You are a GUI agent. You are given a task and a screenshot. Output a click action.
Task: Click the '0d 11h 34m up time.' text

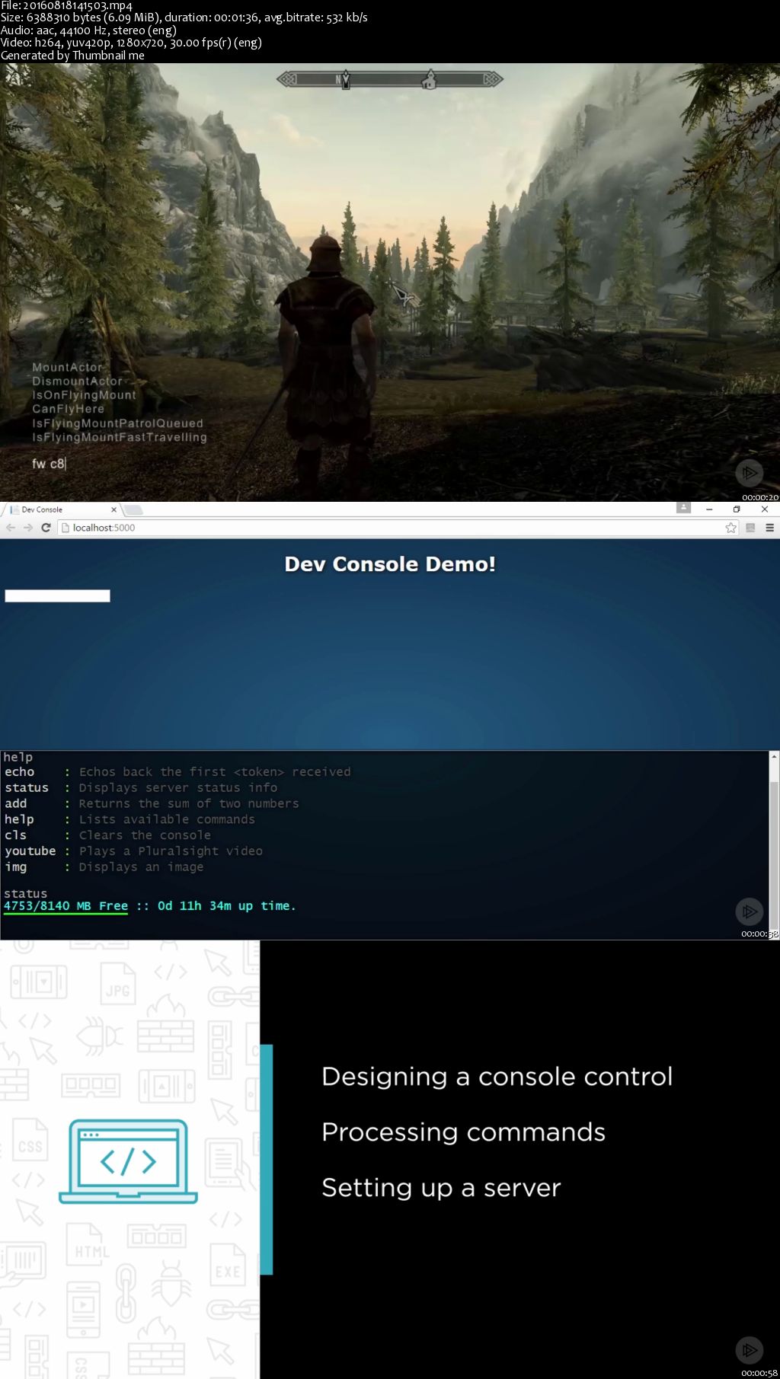tap(226, 906)
